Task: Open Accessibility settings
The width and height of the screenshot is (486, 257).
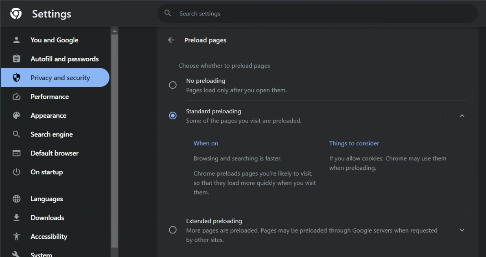Action: (55, 237)
